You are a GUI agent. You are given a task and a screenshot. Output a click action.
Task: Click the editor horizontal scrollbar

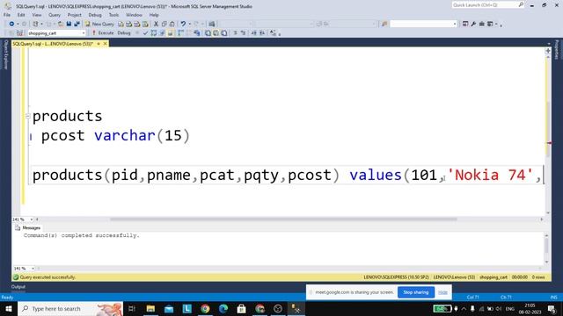[x=283, y=219]
